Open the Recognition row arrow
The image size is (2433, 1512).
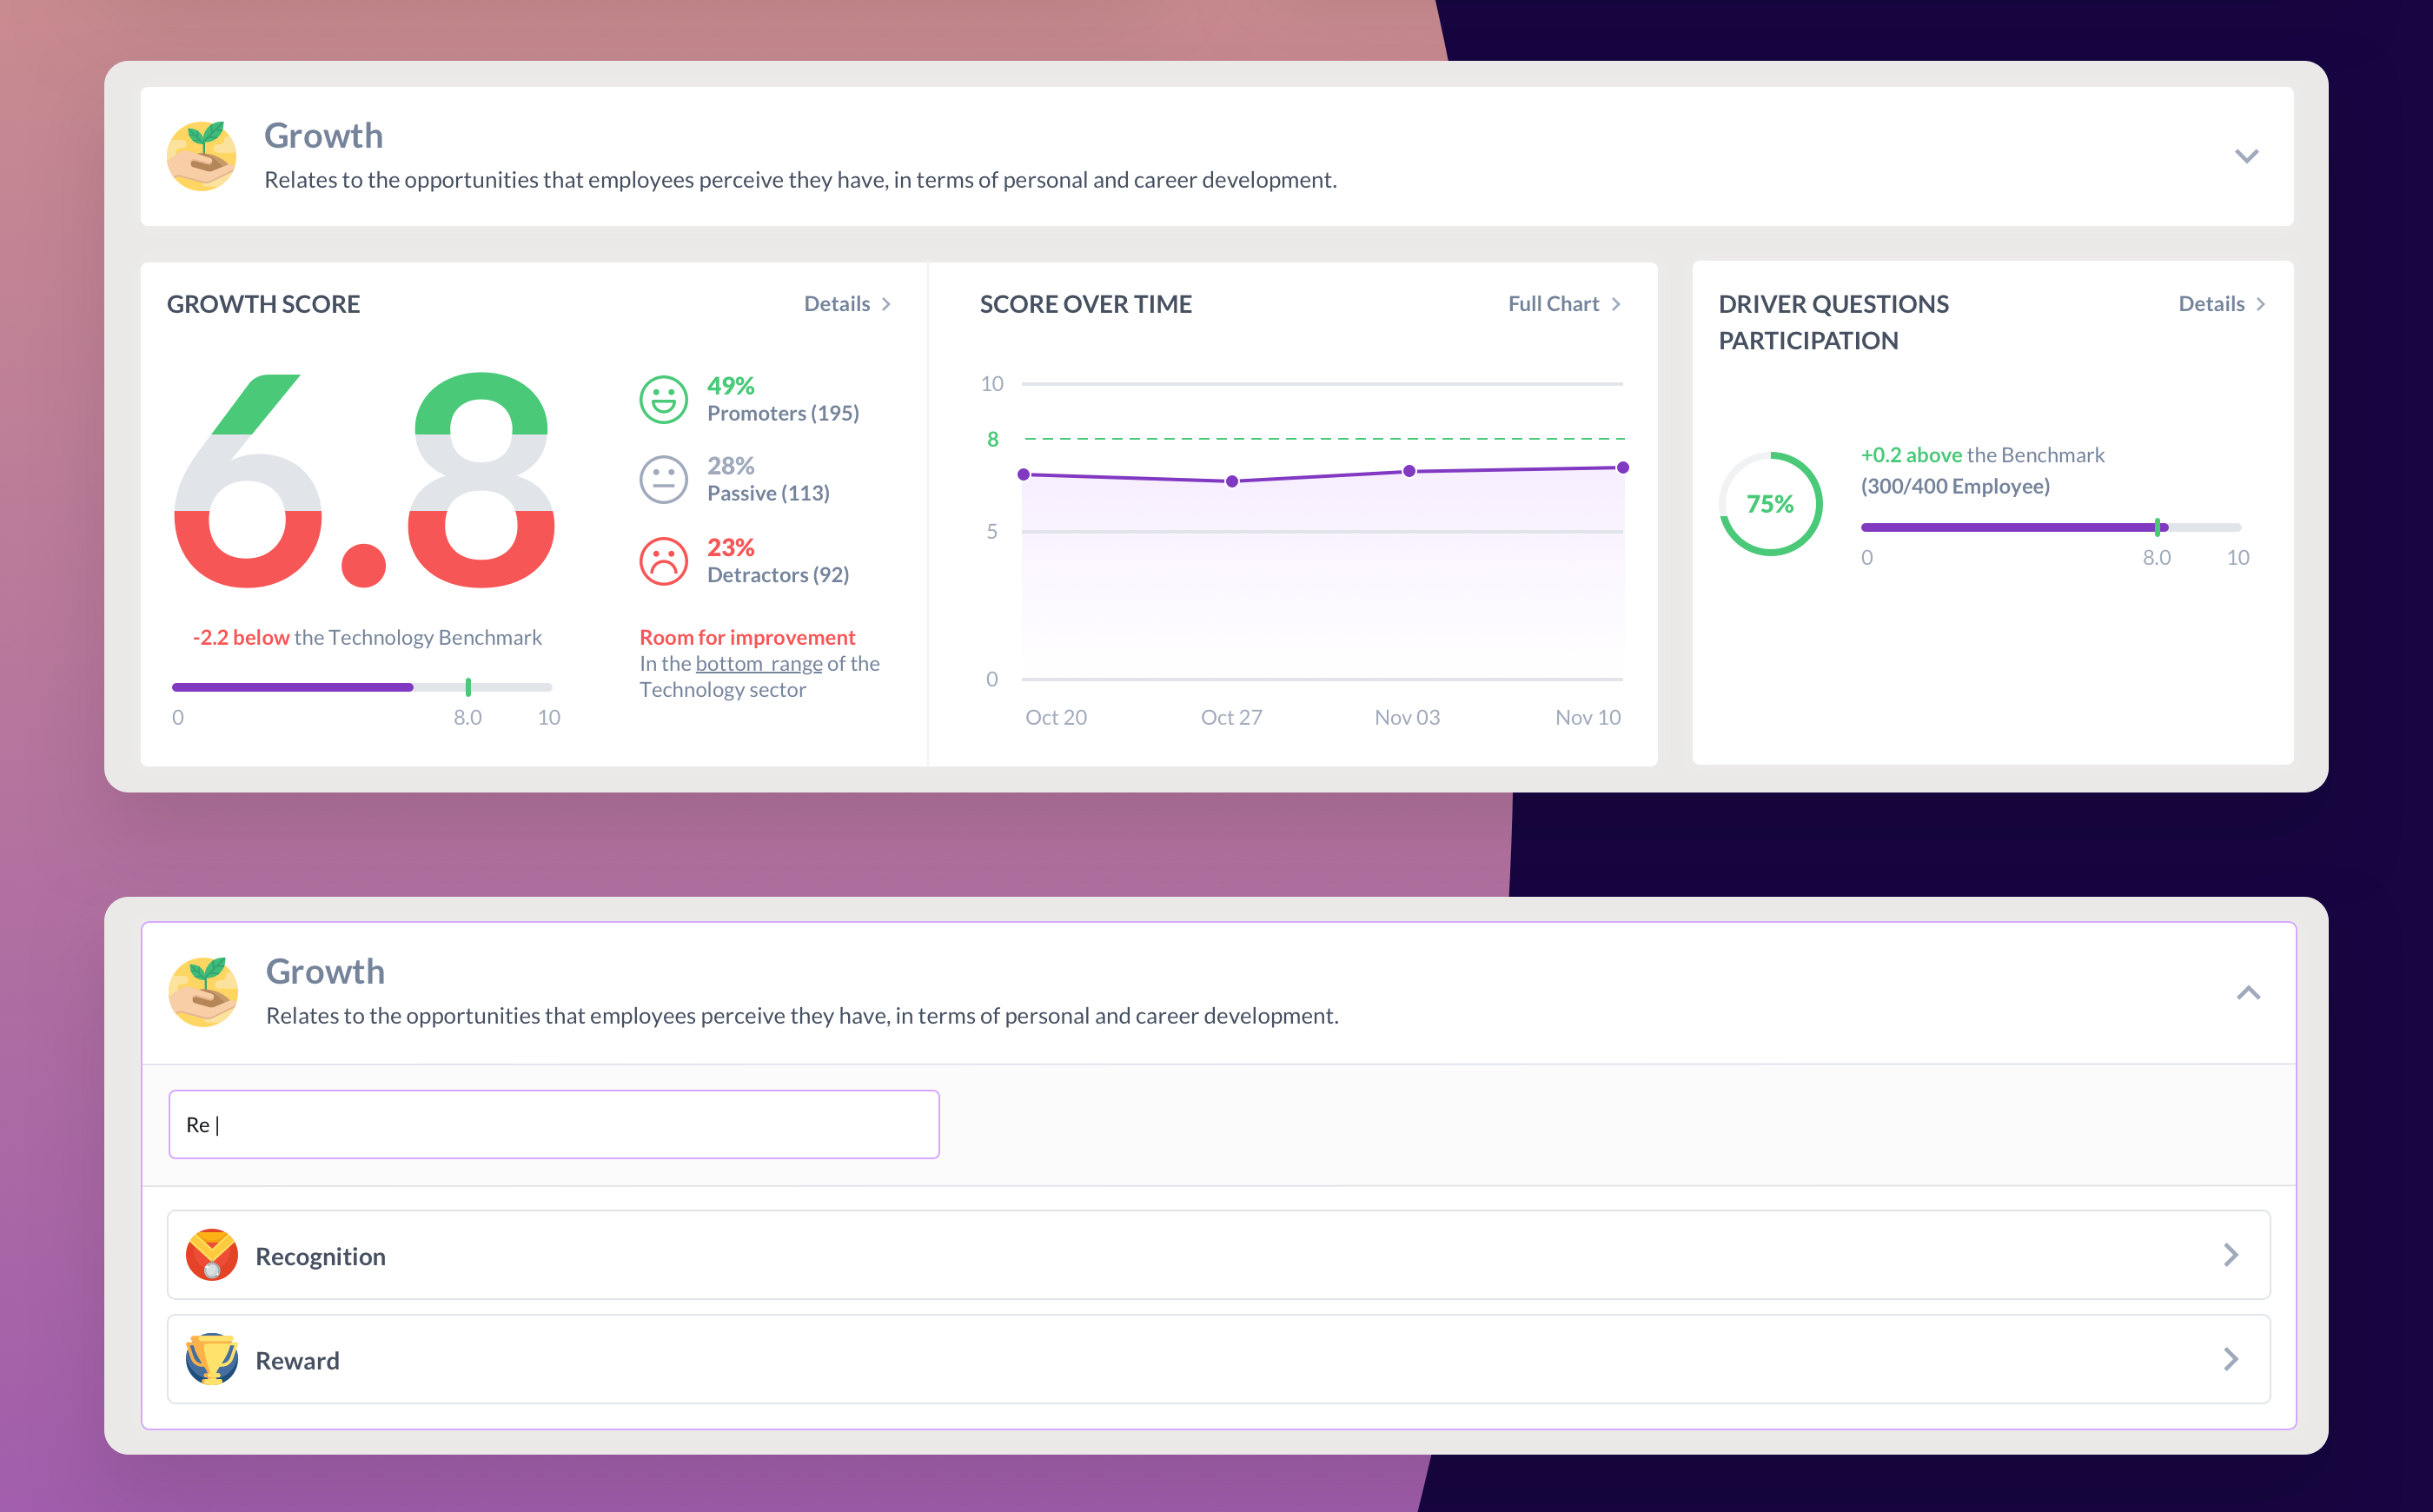[2230, 1255]
